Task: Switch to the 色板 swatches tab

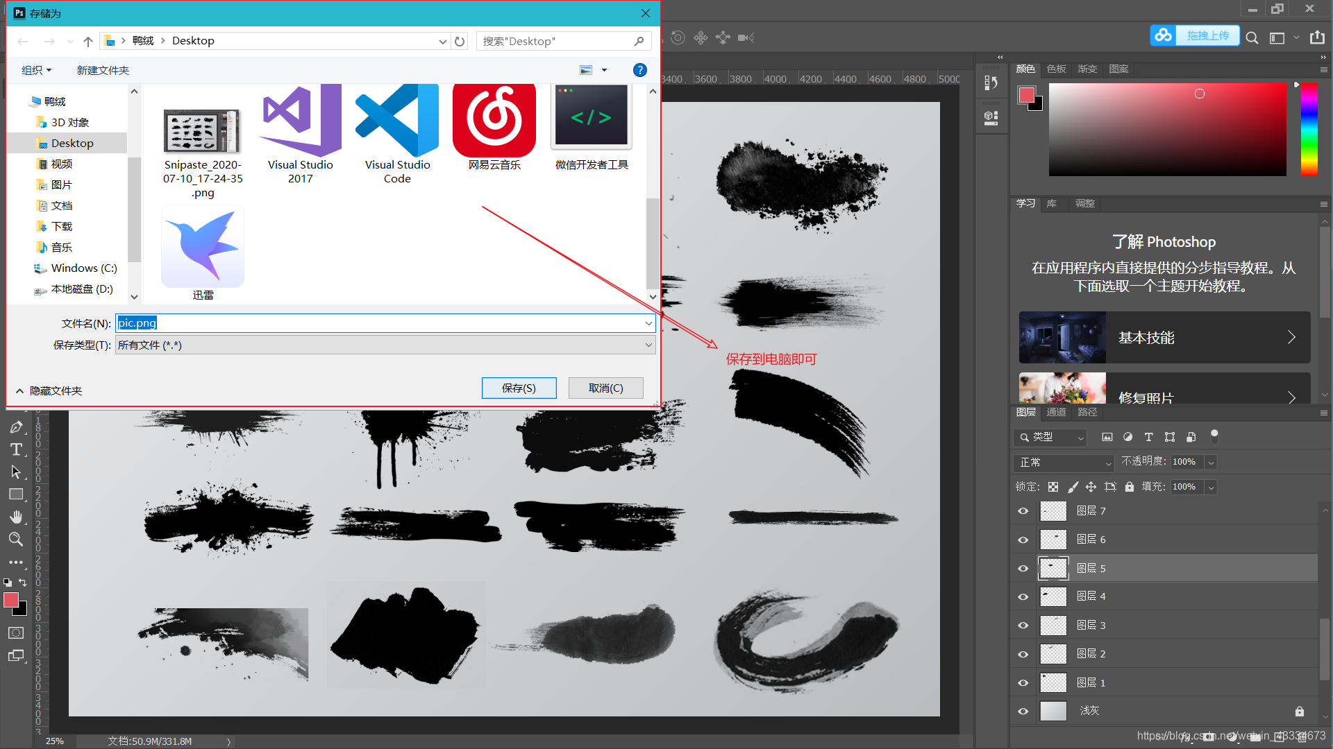Action: click(1056, 69)
